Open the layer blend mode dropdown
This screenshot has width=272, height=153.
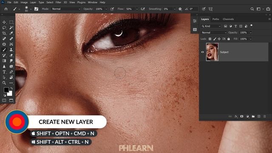pos(214,32)
